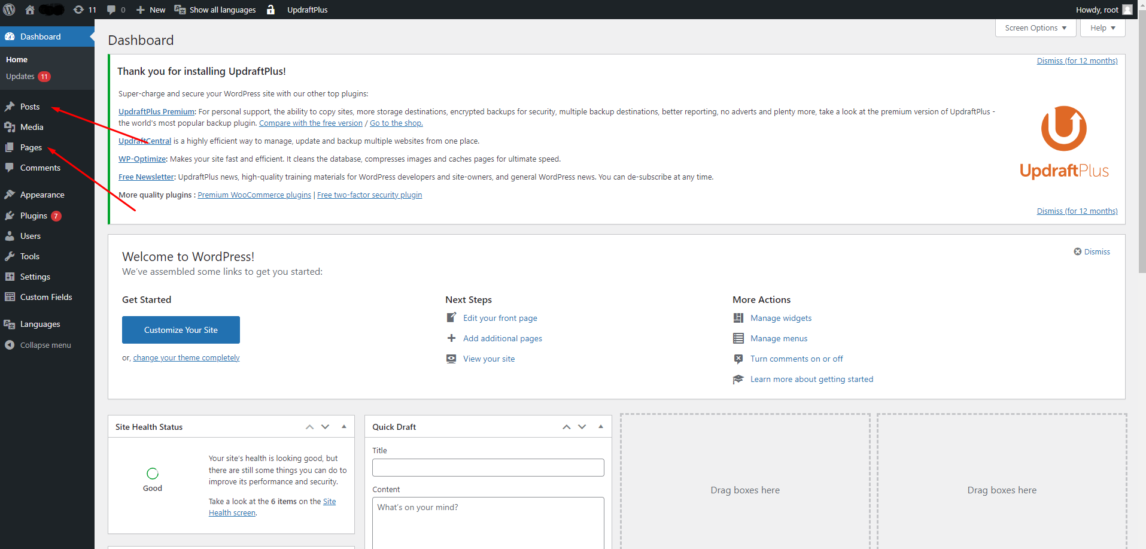Image resolution: width=1146 pixels, height=549 pixels.
Task: Click the Appearance paintbrush icon
Action: pyautogui.click(x=10, y=195)
